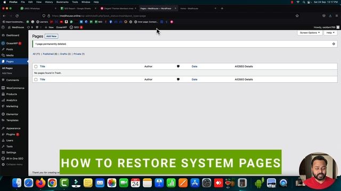Viewport: 341px width, 191px height.
Task: Open the History menu
Action: [48, 2]
